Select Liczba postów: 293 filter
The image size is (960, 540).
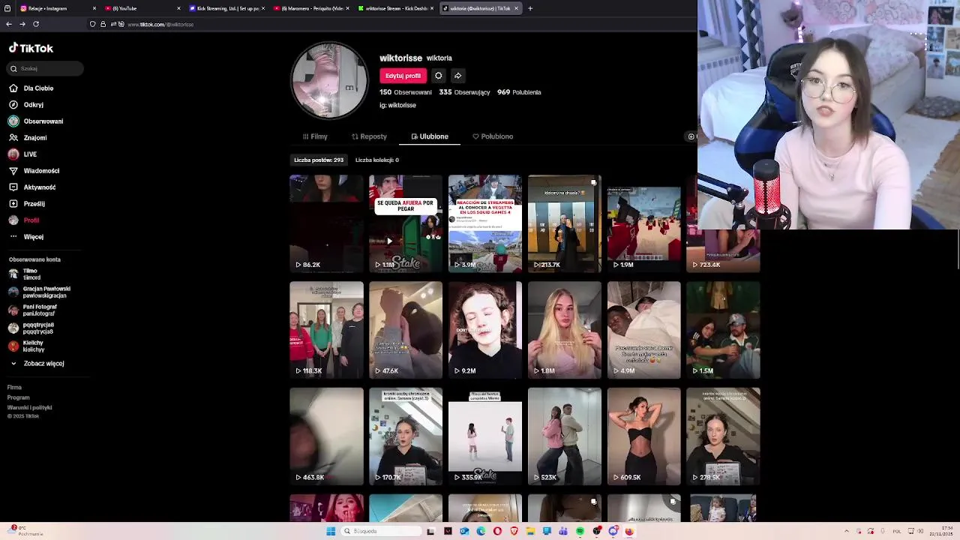tap(319, 160)
